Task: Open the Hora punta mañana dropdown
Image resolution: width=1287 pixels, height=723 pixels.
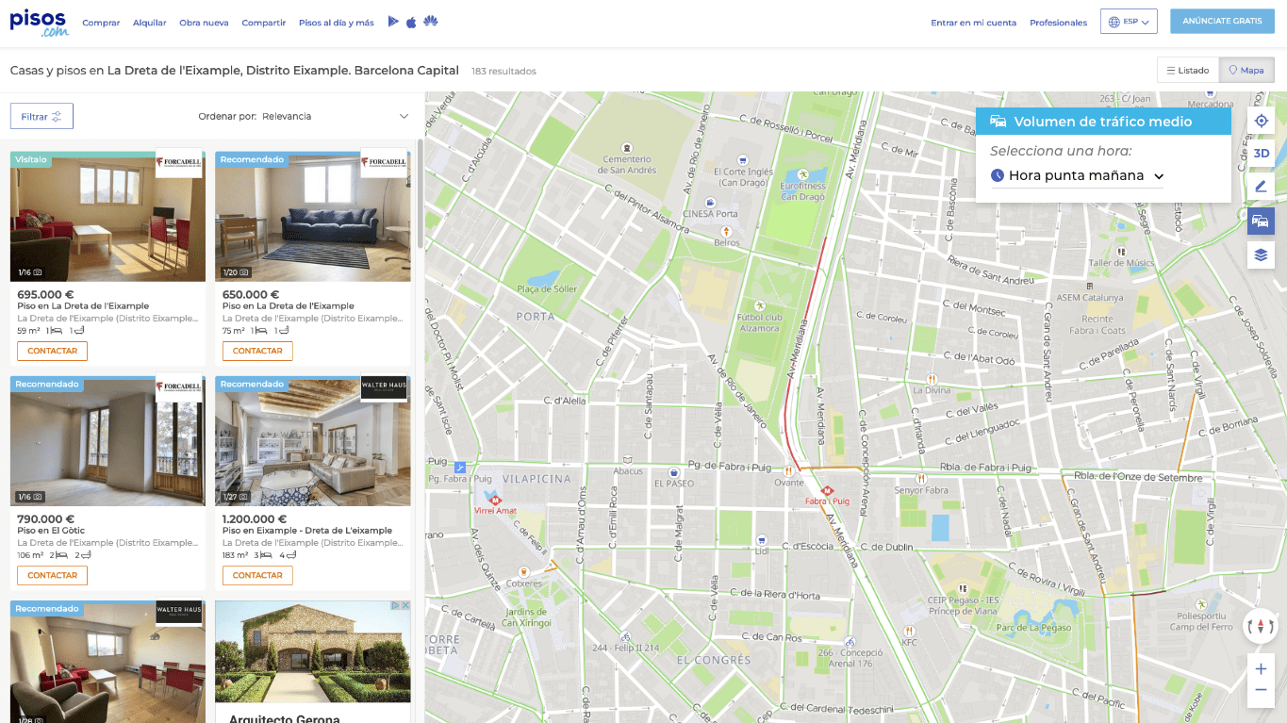Action: point(1077,176)
